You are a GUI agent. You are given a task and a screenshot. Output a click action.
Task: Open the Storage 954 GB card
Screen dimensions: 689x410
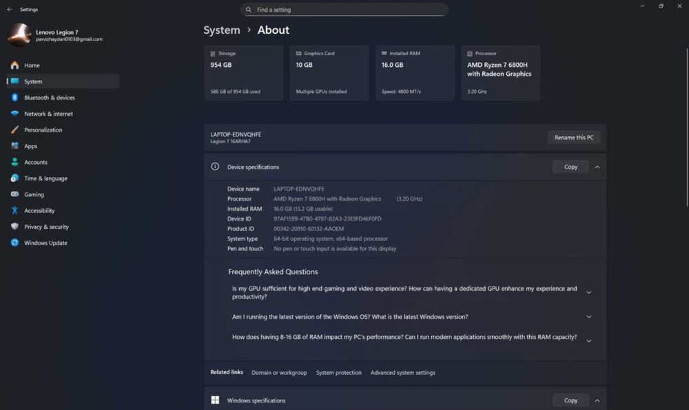pos(244,73)
